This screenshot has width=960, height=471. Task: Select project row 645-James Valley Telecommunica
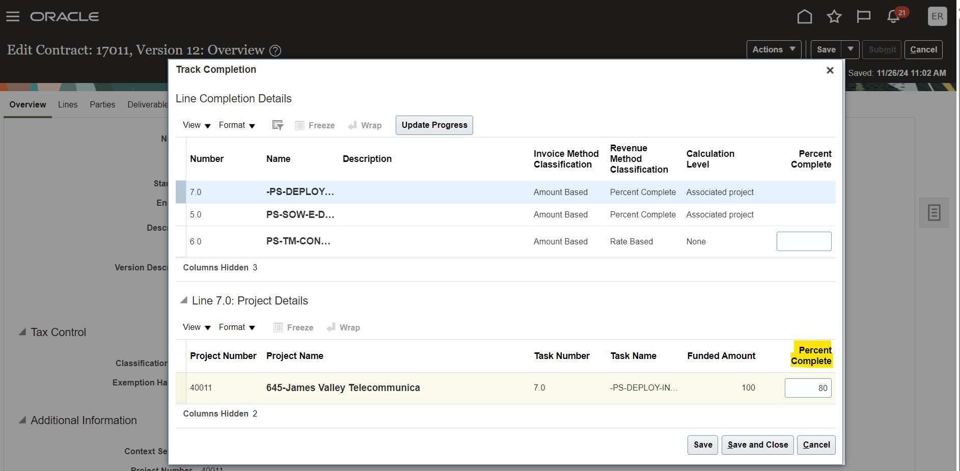pos(506,388)
